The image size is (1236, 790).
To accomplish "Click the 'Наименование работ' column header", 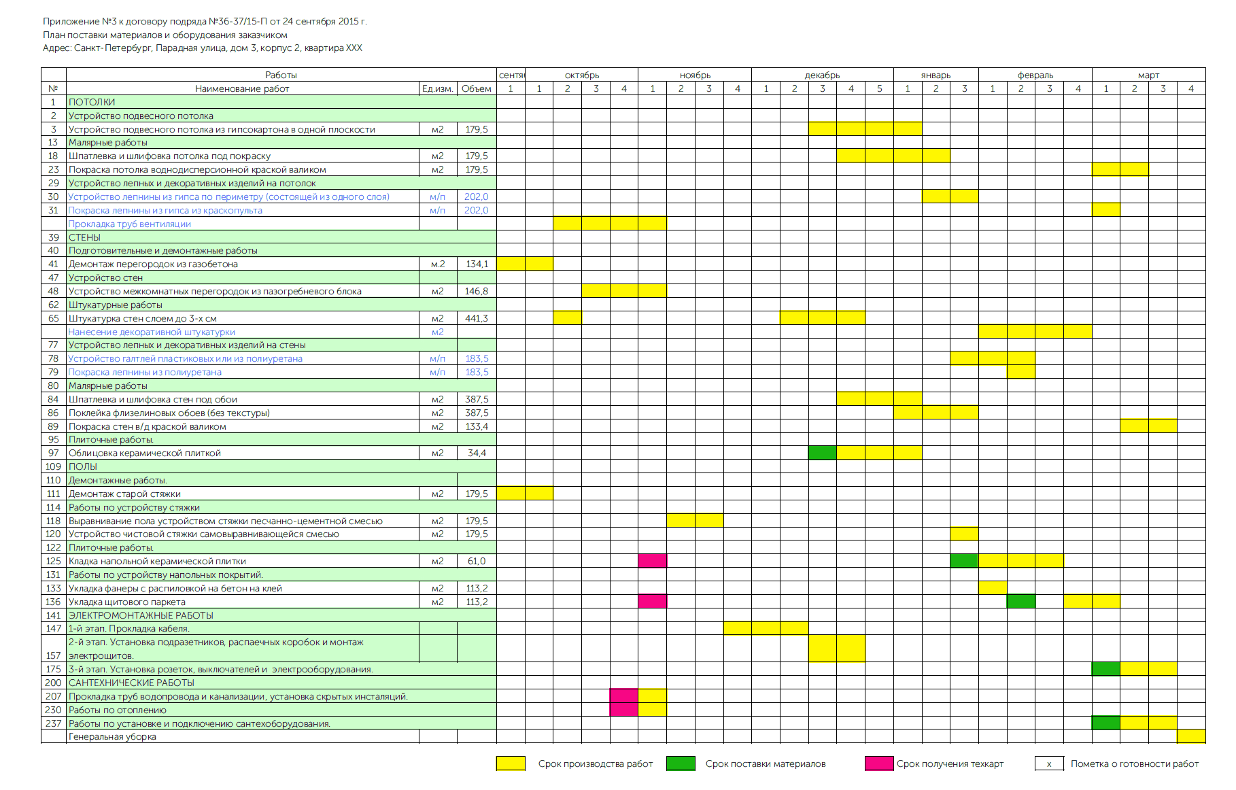I will point(242,88).
